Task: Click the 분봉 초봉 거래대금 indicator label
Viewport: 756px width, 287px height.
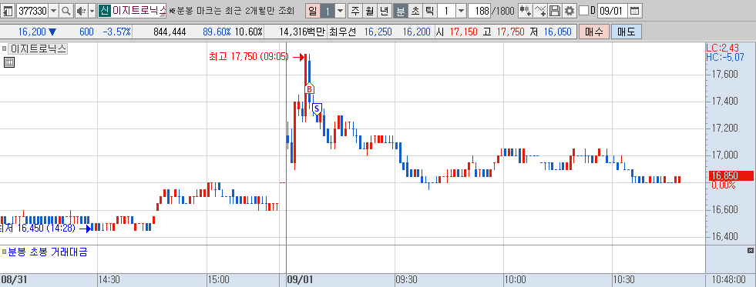Action: 48,252
